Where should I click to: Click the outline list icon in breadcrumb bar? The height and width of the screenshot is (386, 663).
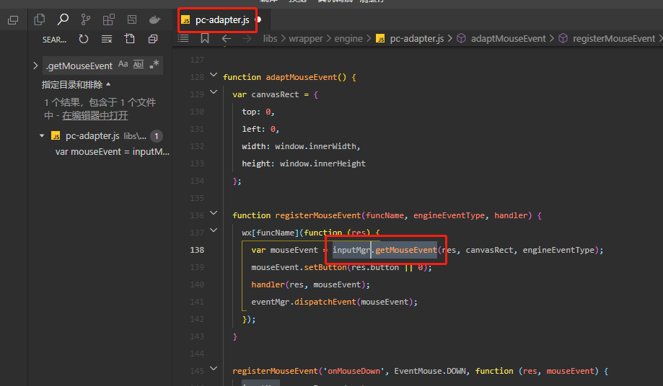(x=183, y=38)
